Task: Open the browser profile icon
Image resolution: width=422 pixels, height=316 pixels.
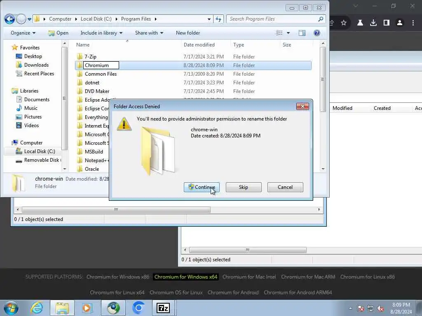Action: tap(400, 23)
